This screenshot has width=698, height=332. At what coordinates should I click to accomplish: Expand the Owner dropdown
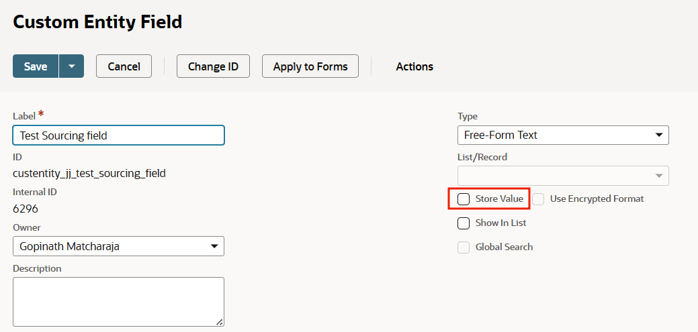click(118, 246)
